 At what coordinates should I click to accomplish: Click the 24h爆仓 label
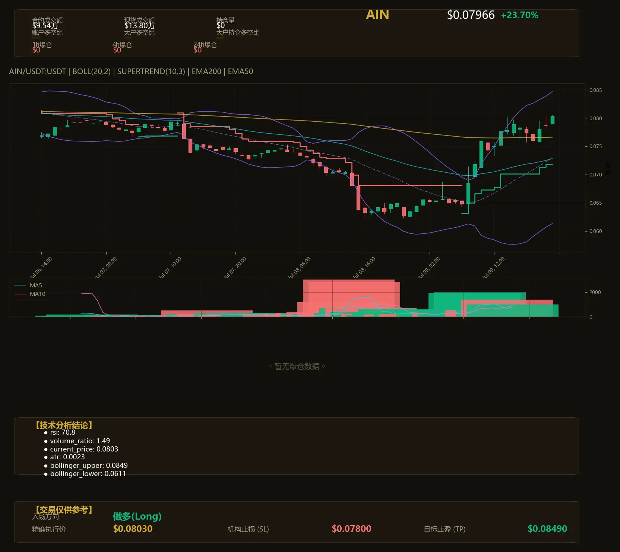[x=205, y=45]
